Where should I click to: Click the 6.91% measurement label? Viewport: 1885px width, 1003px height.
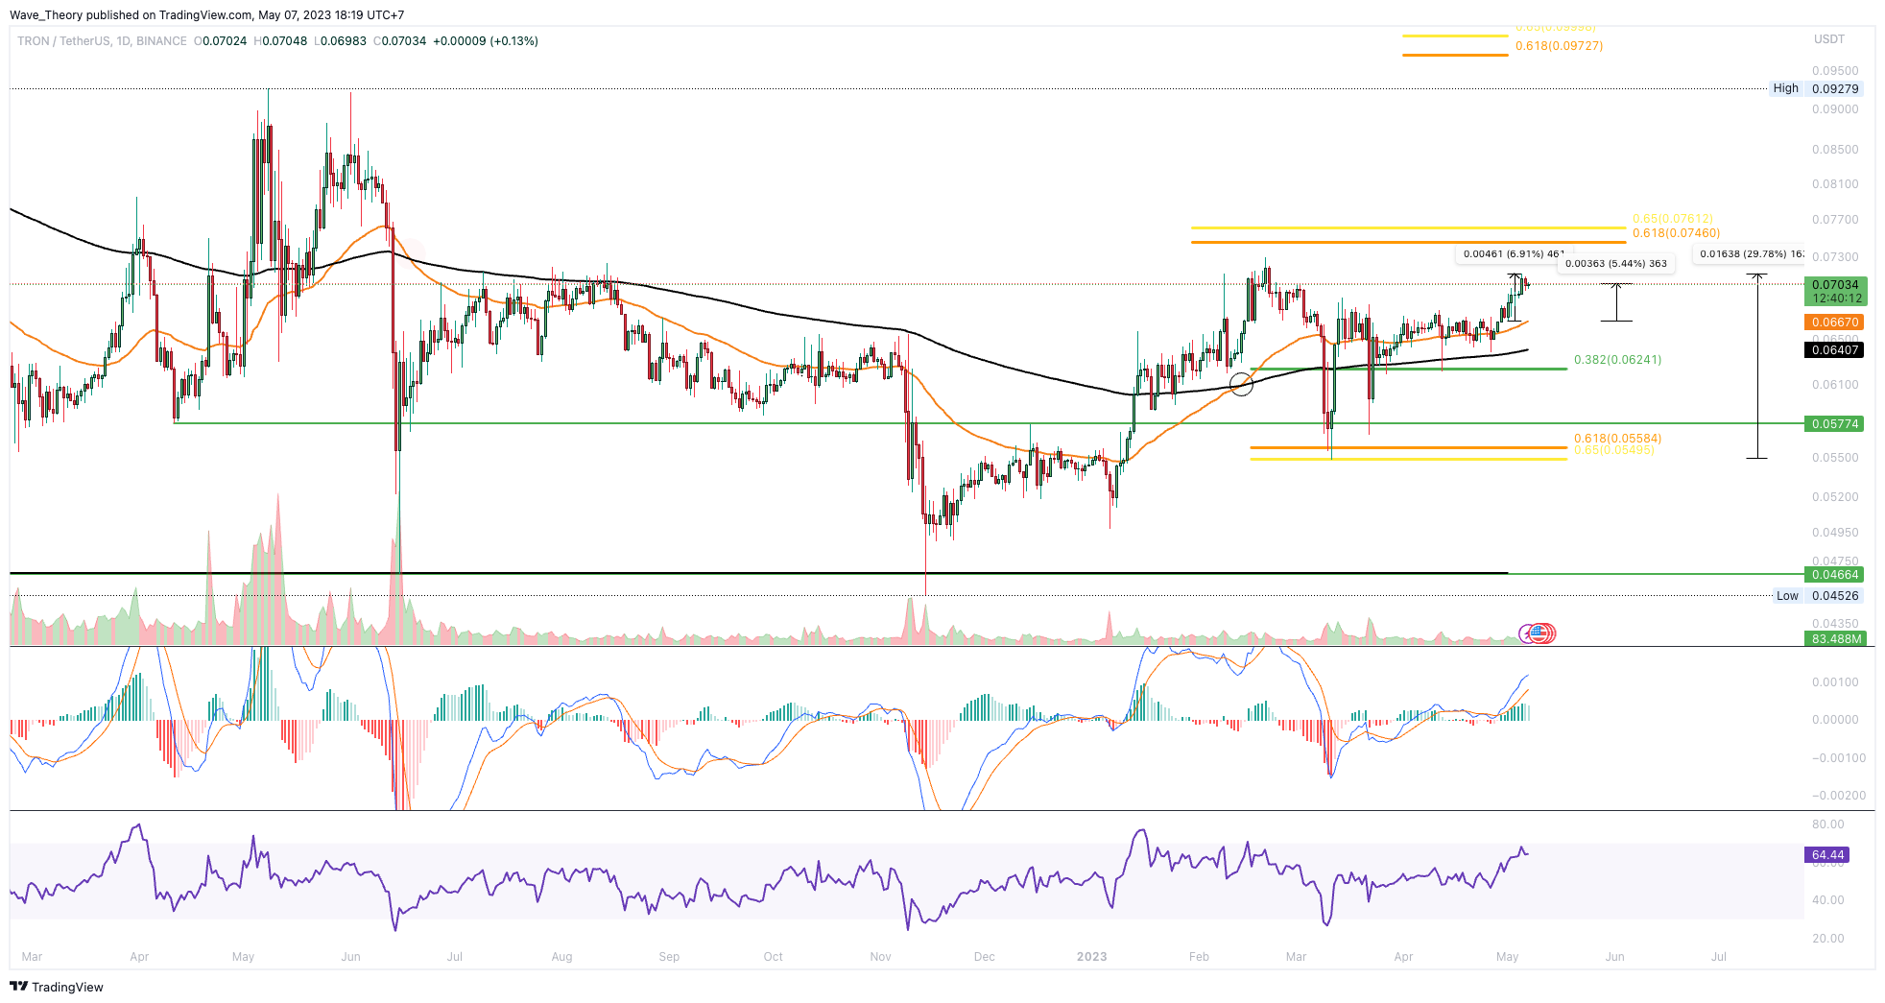(1514, 254)
